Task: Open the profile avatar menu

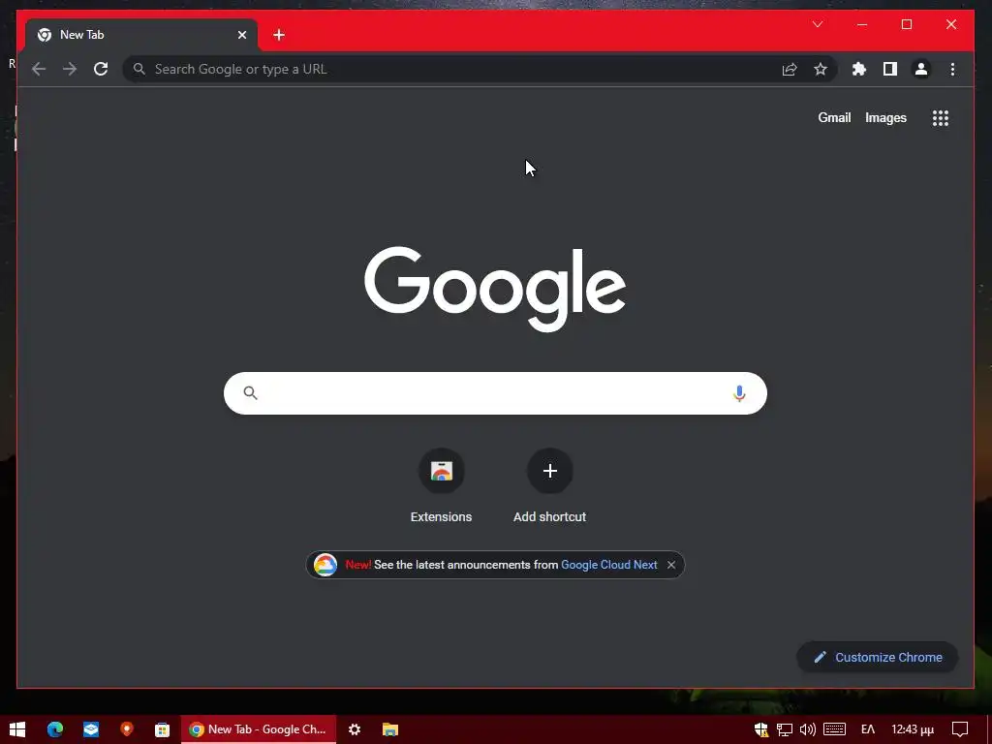Action: (921, 69)
